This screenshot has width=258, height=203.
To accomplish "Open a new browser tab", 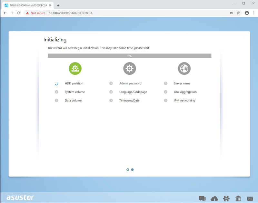I will [58, 5].
